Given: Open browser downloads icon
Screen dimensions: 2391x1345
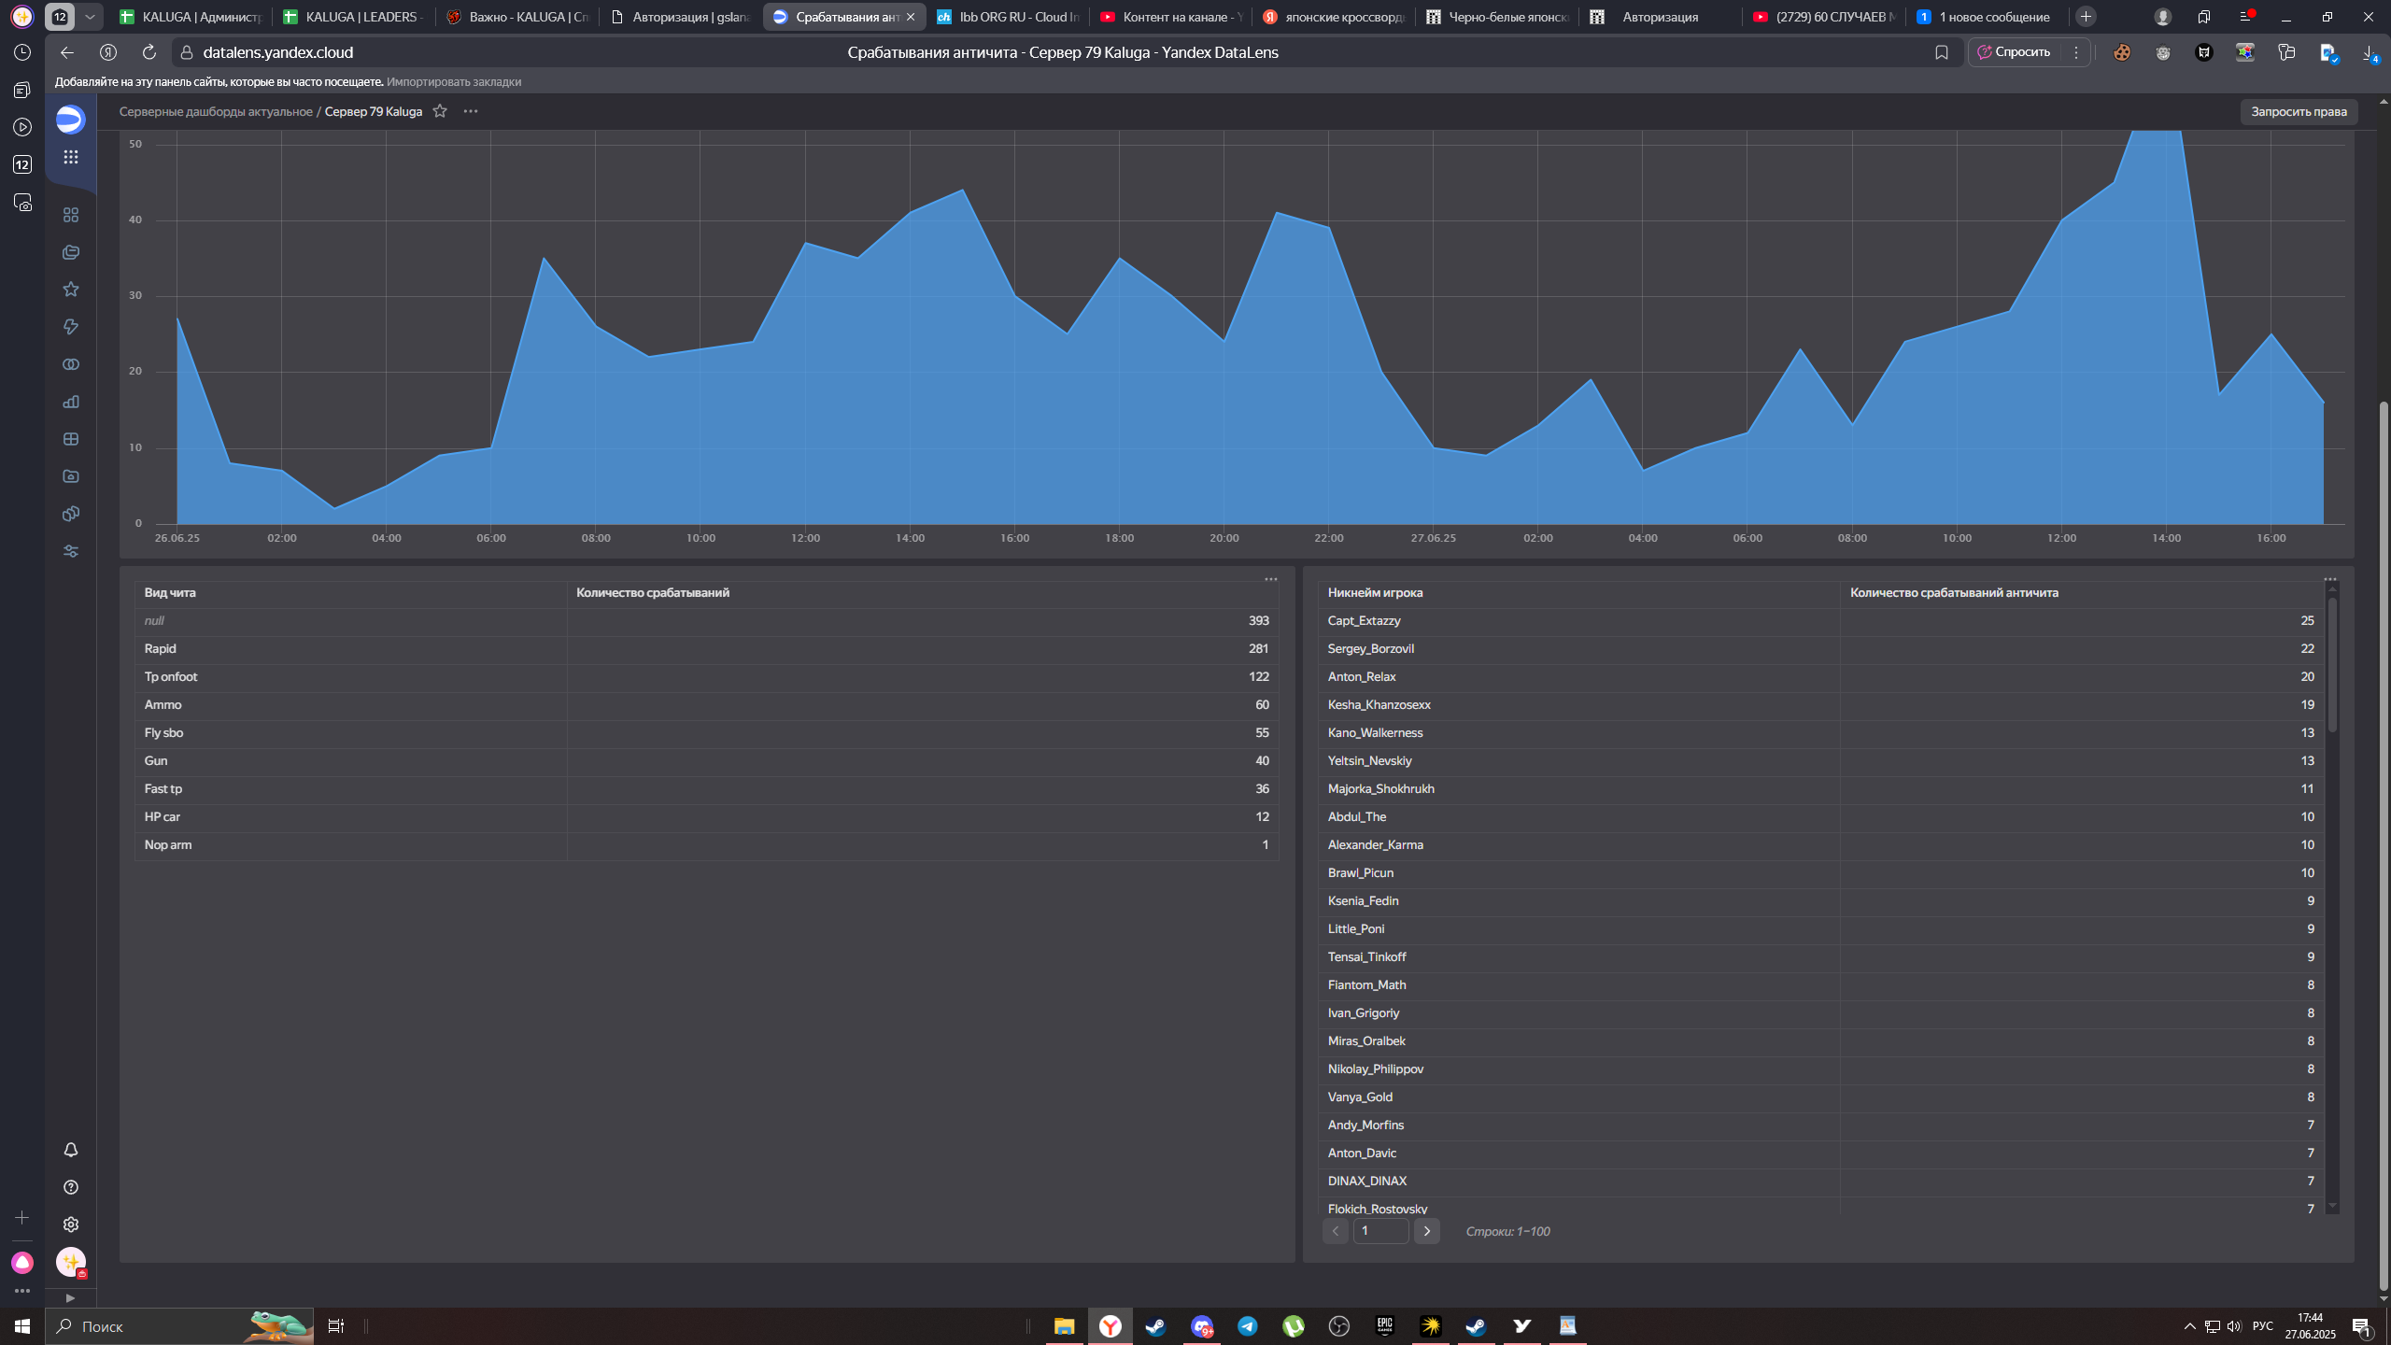Looking at the screenshot, I should click(x=2370, y=53).
